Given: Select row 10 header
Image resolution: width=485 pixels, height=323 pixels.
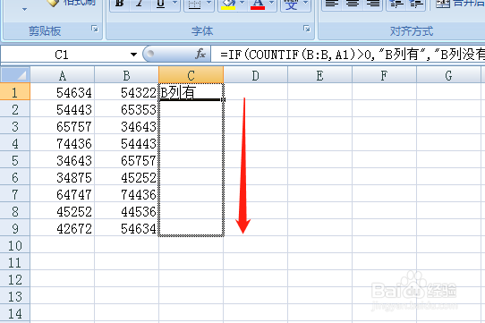Looking at the screenshot, I should click(x=15, y=245).
